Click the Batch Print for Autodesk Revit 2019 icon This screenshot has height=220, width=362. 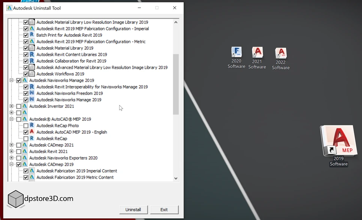32,35
